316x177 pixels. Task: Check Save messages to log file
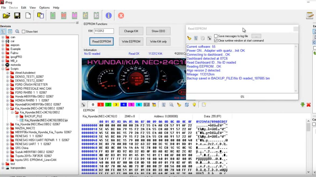(x=216, y=36)
